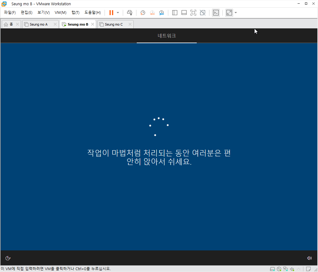
Task: Close the Seung mo C tab
Action: pyautogui.click(x=130, y=24)
